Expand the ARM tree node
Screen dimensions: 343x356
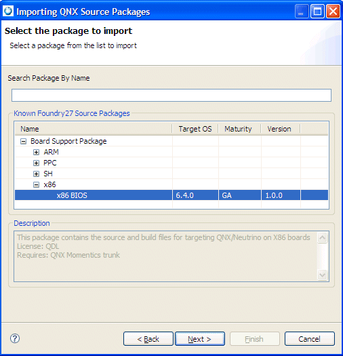36,152
